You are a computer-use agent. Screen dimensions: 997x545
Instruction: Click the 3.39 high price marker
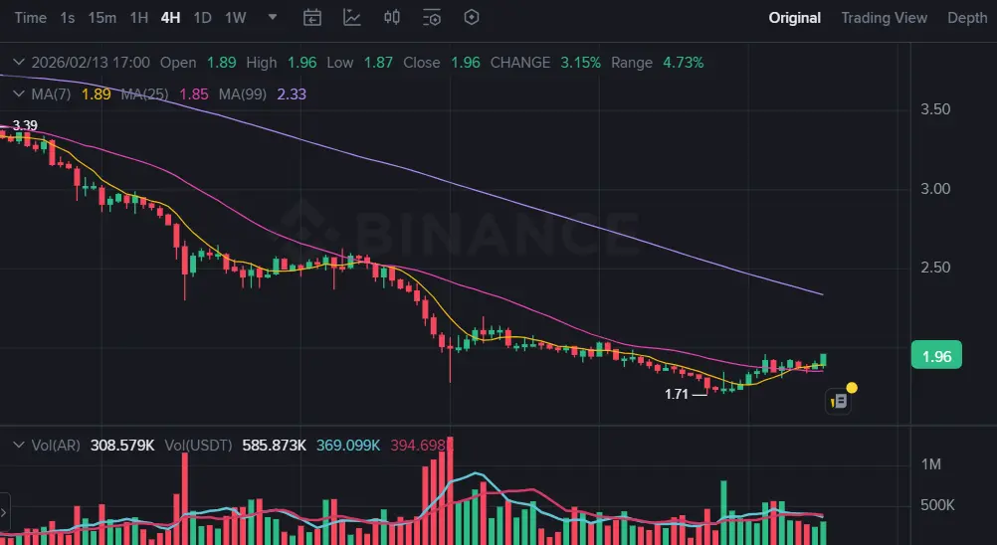[x=25, y=125]
